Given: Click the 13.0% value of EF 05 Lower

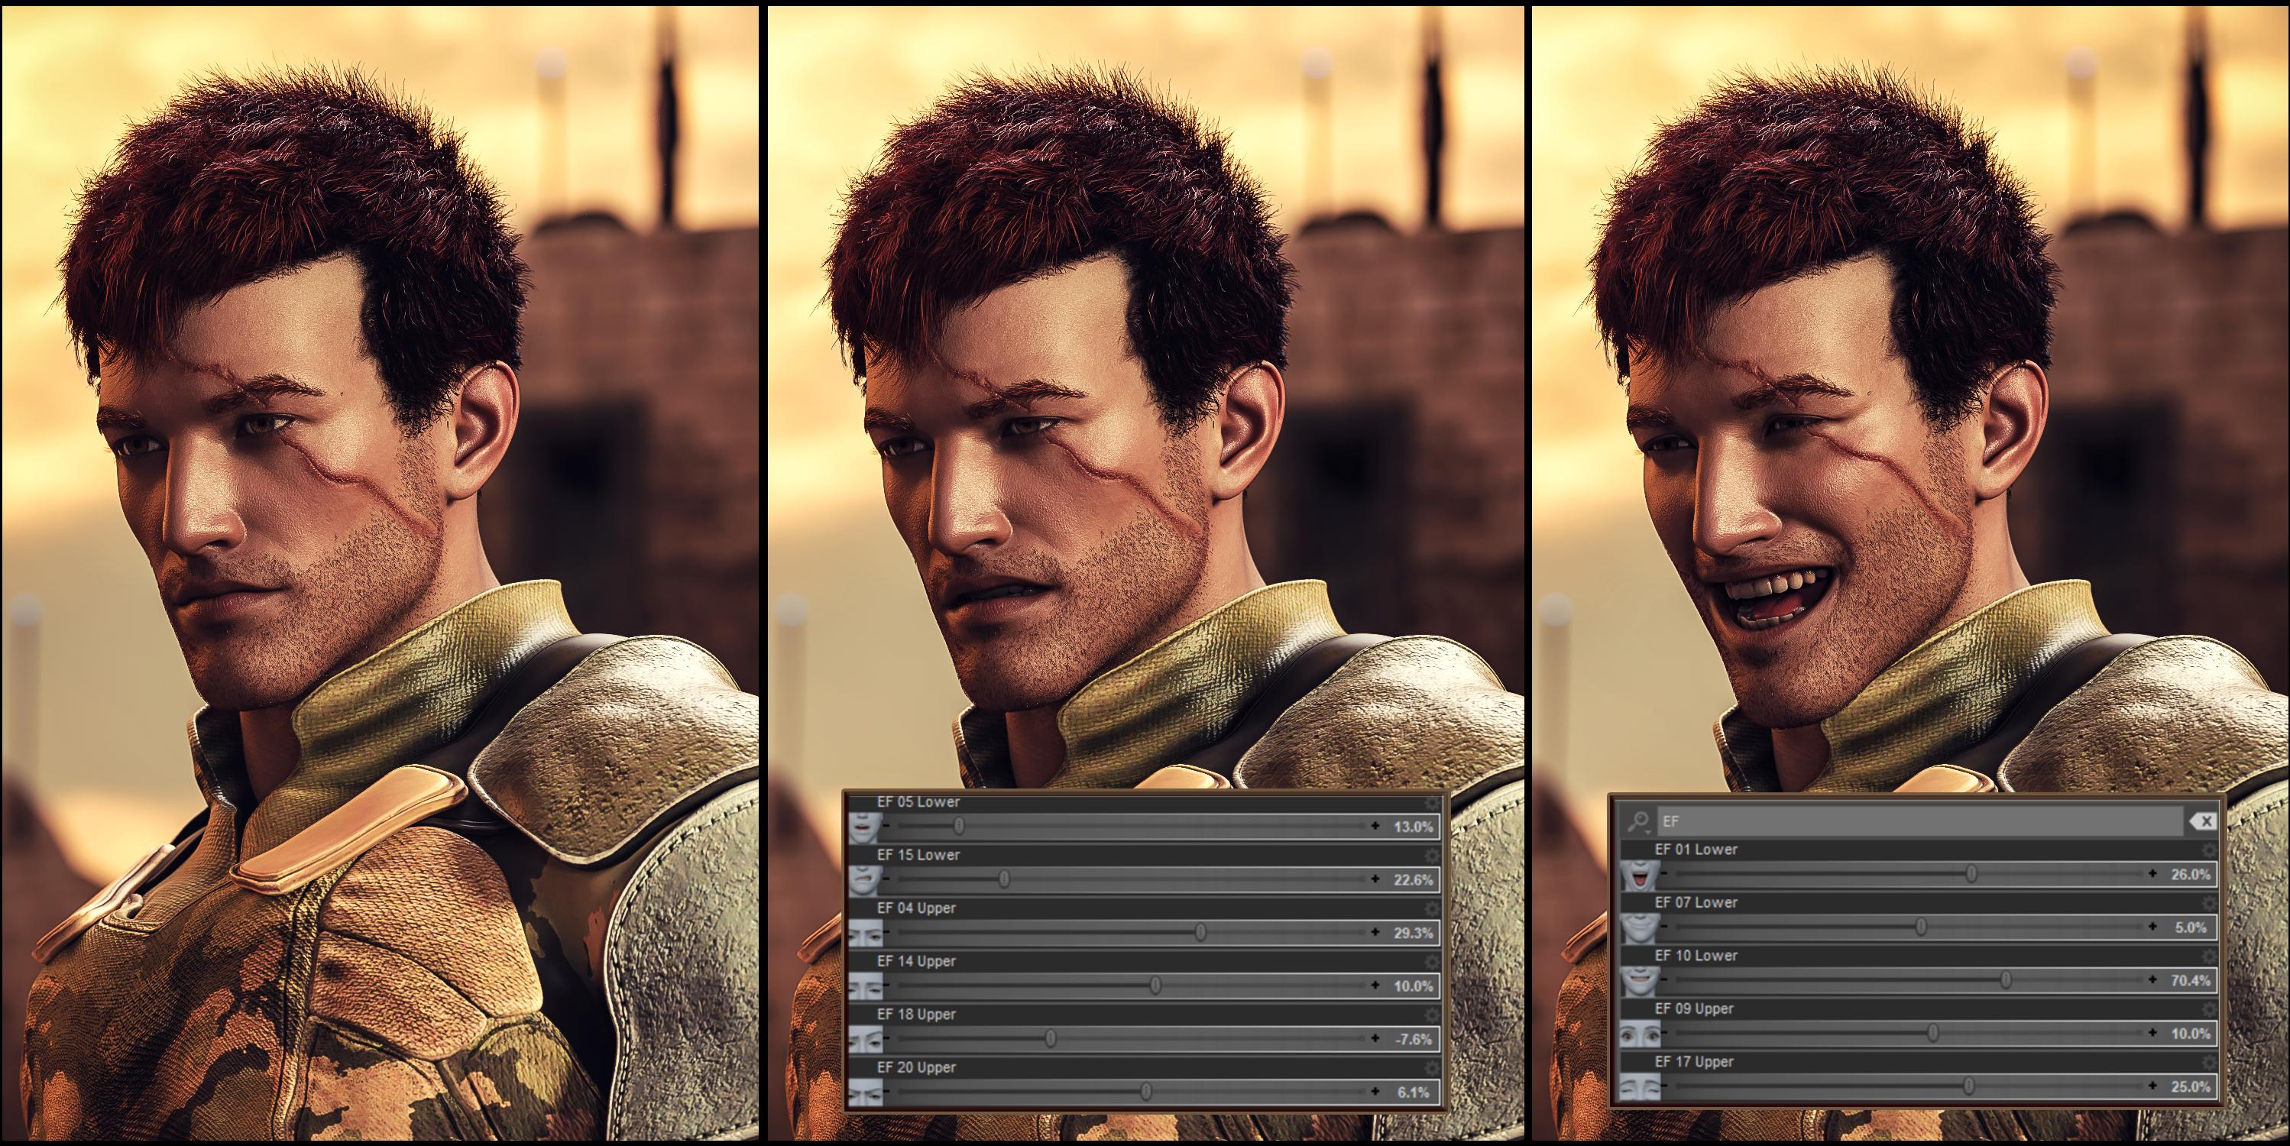Looking at the screenshot, I should point(1413,827).
